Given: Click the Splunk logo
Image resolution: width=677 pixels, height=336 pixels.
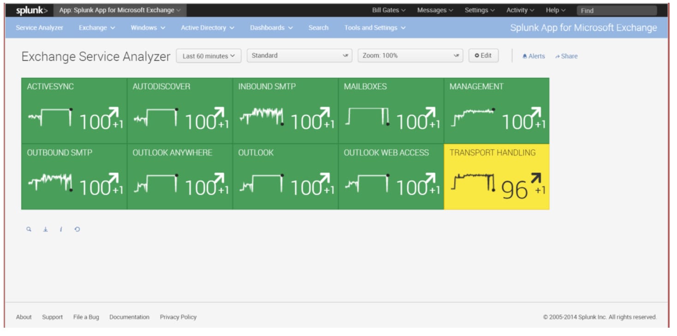Looking at the screenshot, I should (x=31, y=10).
